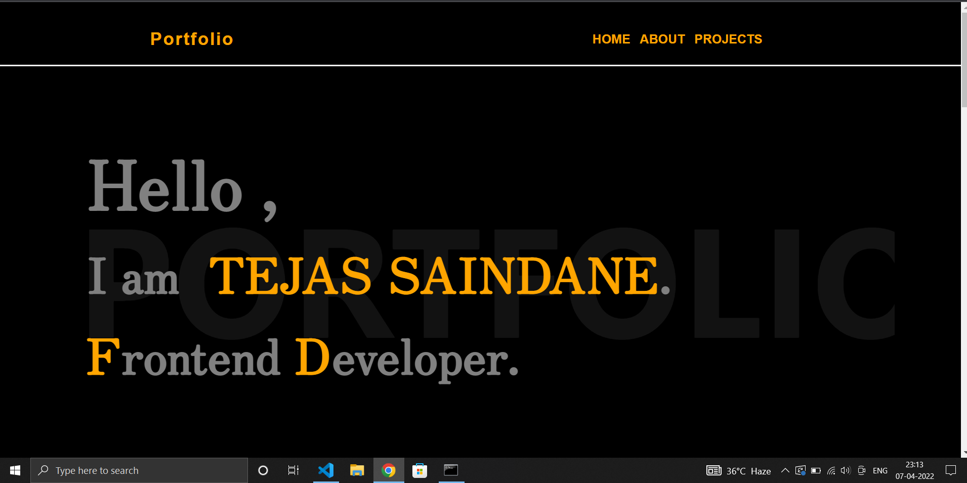
Task: Click the scrollbar down arrow
Action: point(964,453)
